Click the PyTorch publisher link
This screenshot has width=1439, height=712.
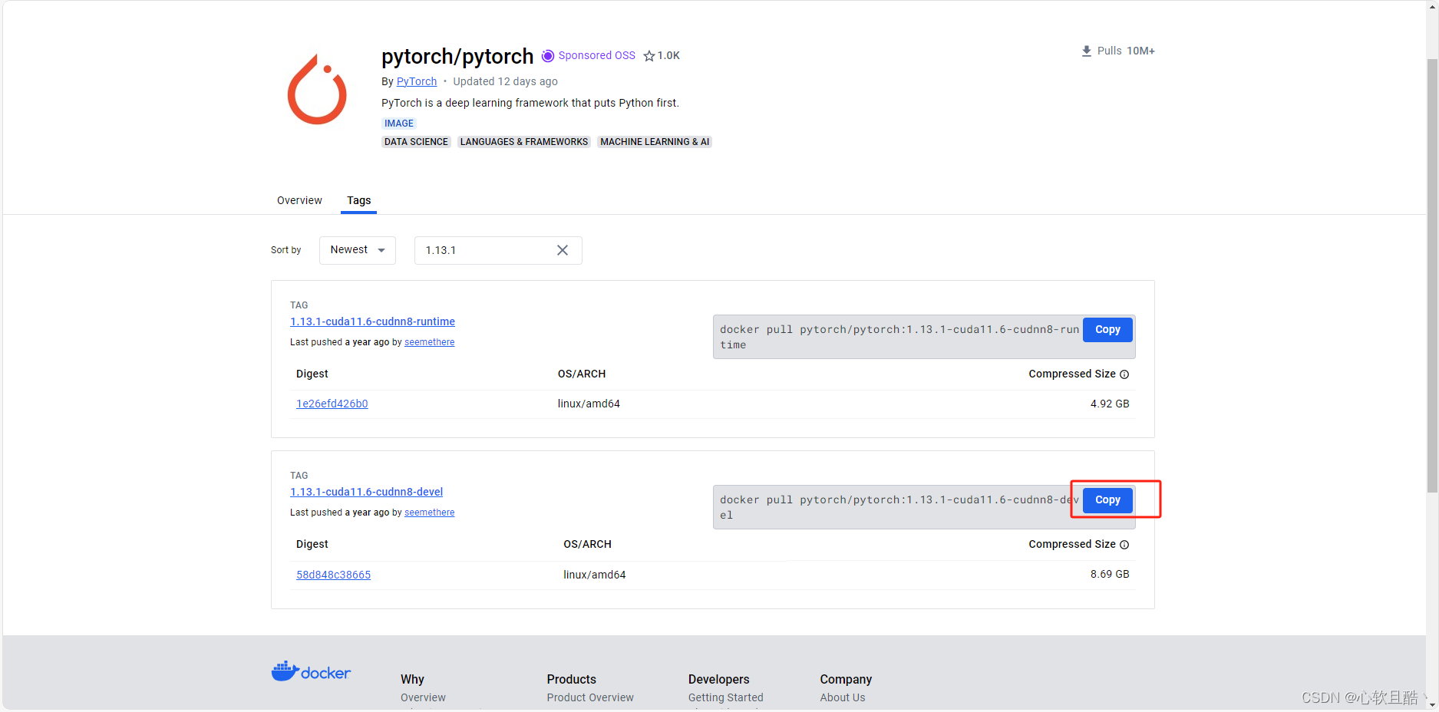[416, 81]
